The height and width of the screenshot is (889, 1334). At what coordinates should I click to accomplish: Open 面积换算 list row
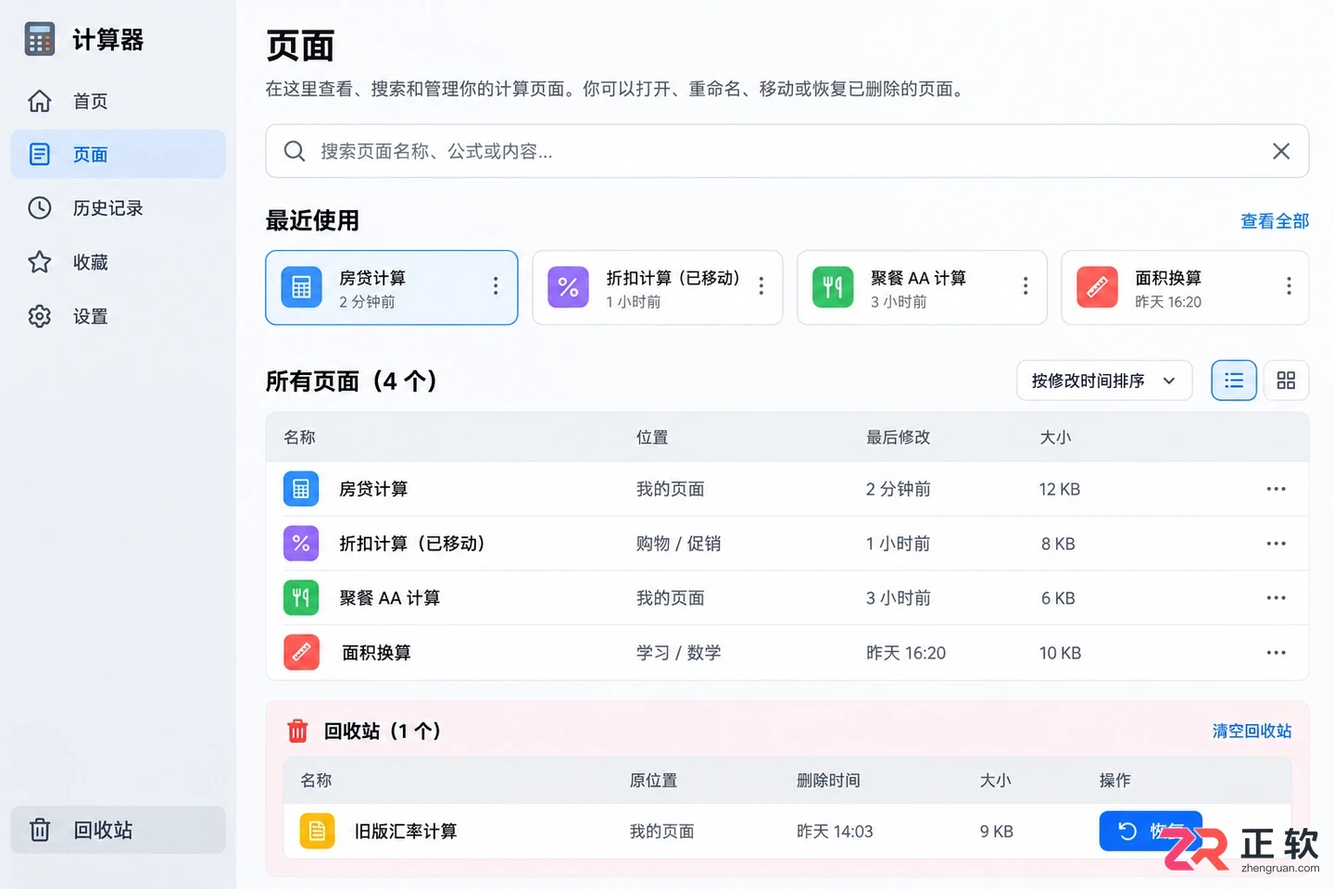click(x=787, y=653)
